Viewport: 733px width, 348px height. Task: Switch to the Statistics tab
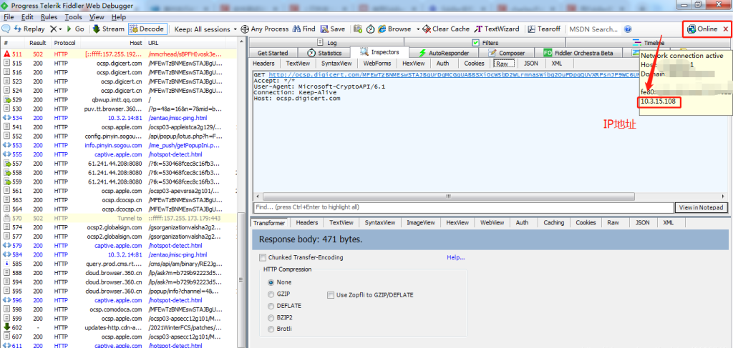(x=325, y=53)
